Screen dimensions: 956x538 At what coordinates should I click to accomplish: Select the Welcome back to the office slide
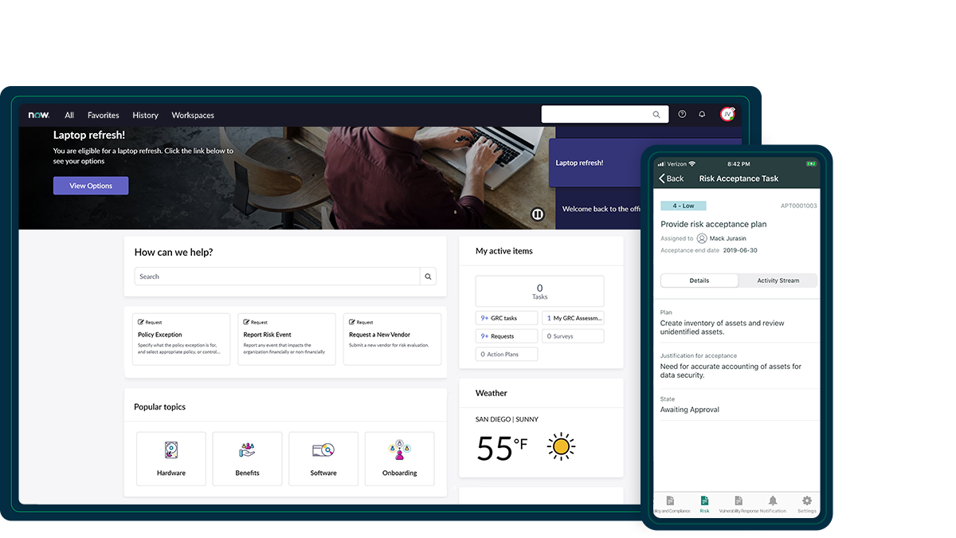(x=597, y=209)
